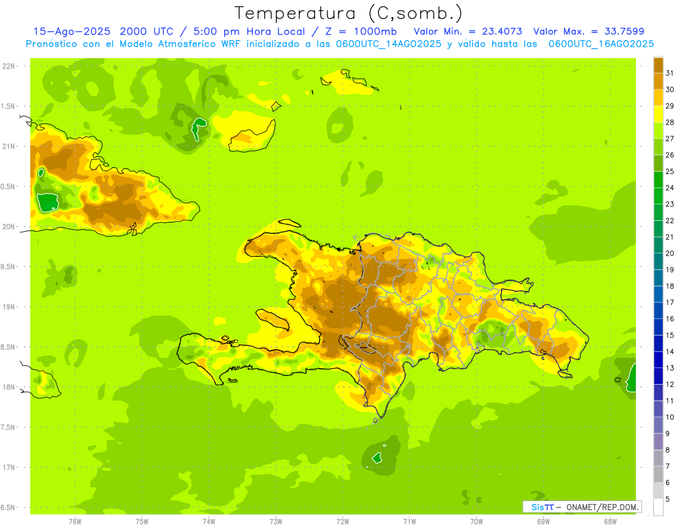Click the dark brown legend swatch above 31
This screenshot has height=529, width=685.
658,65
